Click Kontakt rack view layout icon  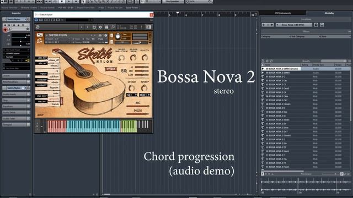[106, 27]
